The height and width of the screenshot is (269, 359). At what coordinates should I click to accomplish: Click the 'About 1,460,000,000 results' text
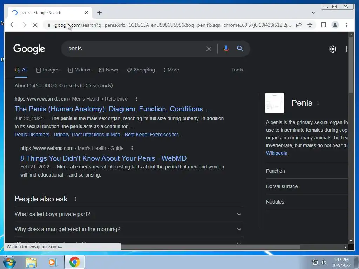[x=64, y=85]
